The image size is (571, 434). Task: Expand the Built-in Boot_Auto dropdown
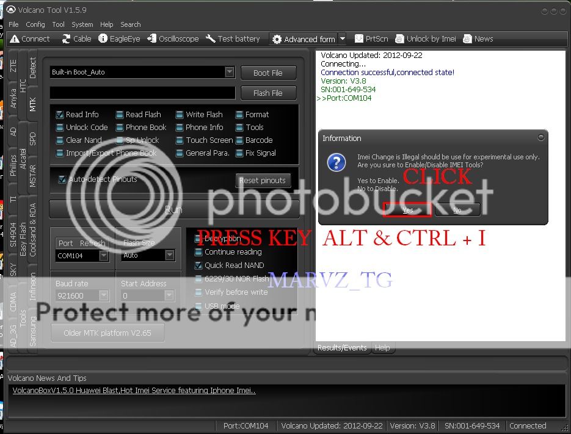tap(230, 72)
